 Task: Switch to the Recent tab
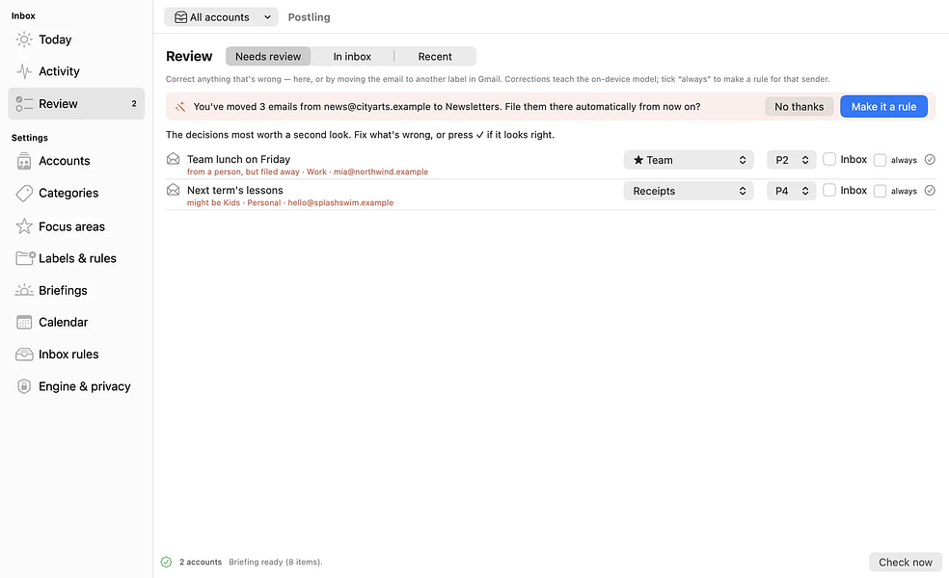[435, 56]
